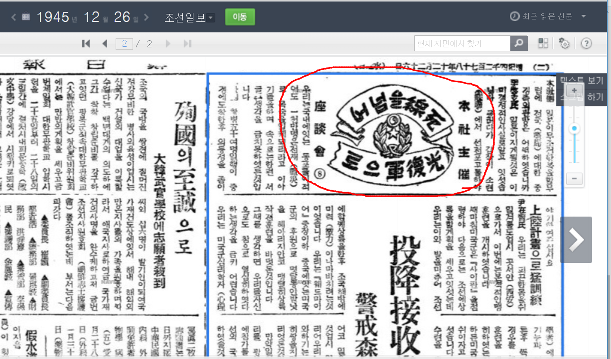Screen dimensions: 611x359
Task: Jump to the first page icon
Action: tap(86, 44)
